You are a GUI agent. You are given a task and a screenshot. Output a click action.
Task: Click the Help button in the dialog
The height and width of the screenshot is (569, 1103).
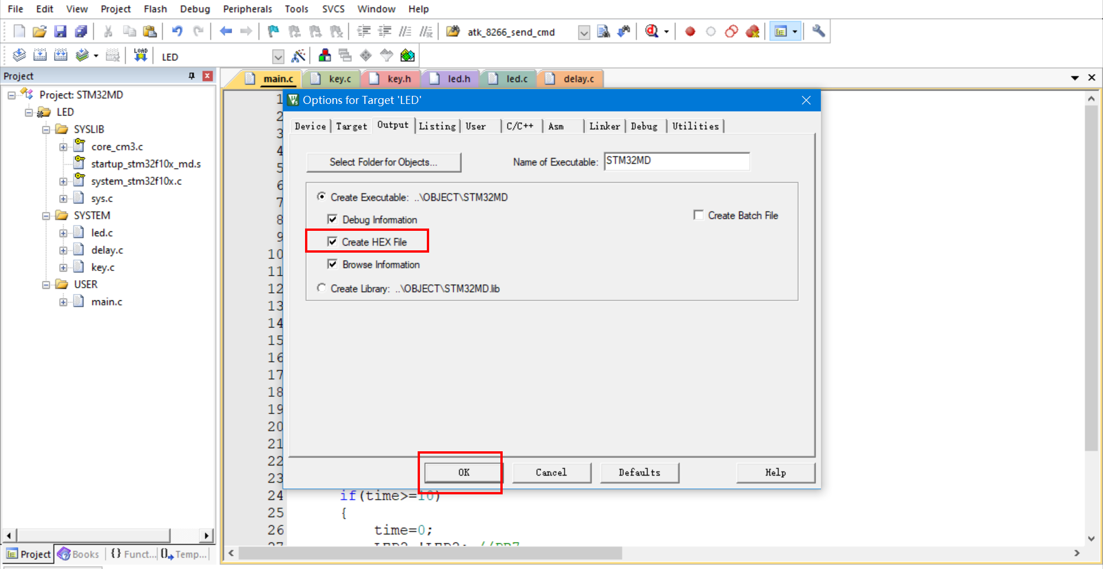(776, 473)
